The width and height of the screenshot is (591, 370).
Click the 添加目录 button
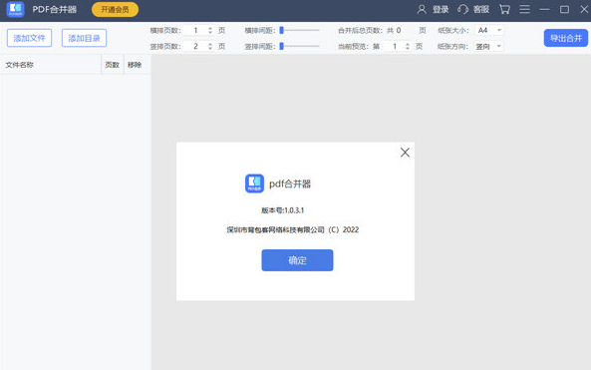coord(84,38)
